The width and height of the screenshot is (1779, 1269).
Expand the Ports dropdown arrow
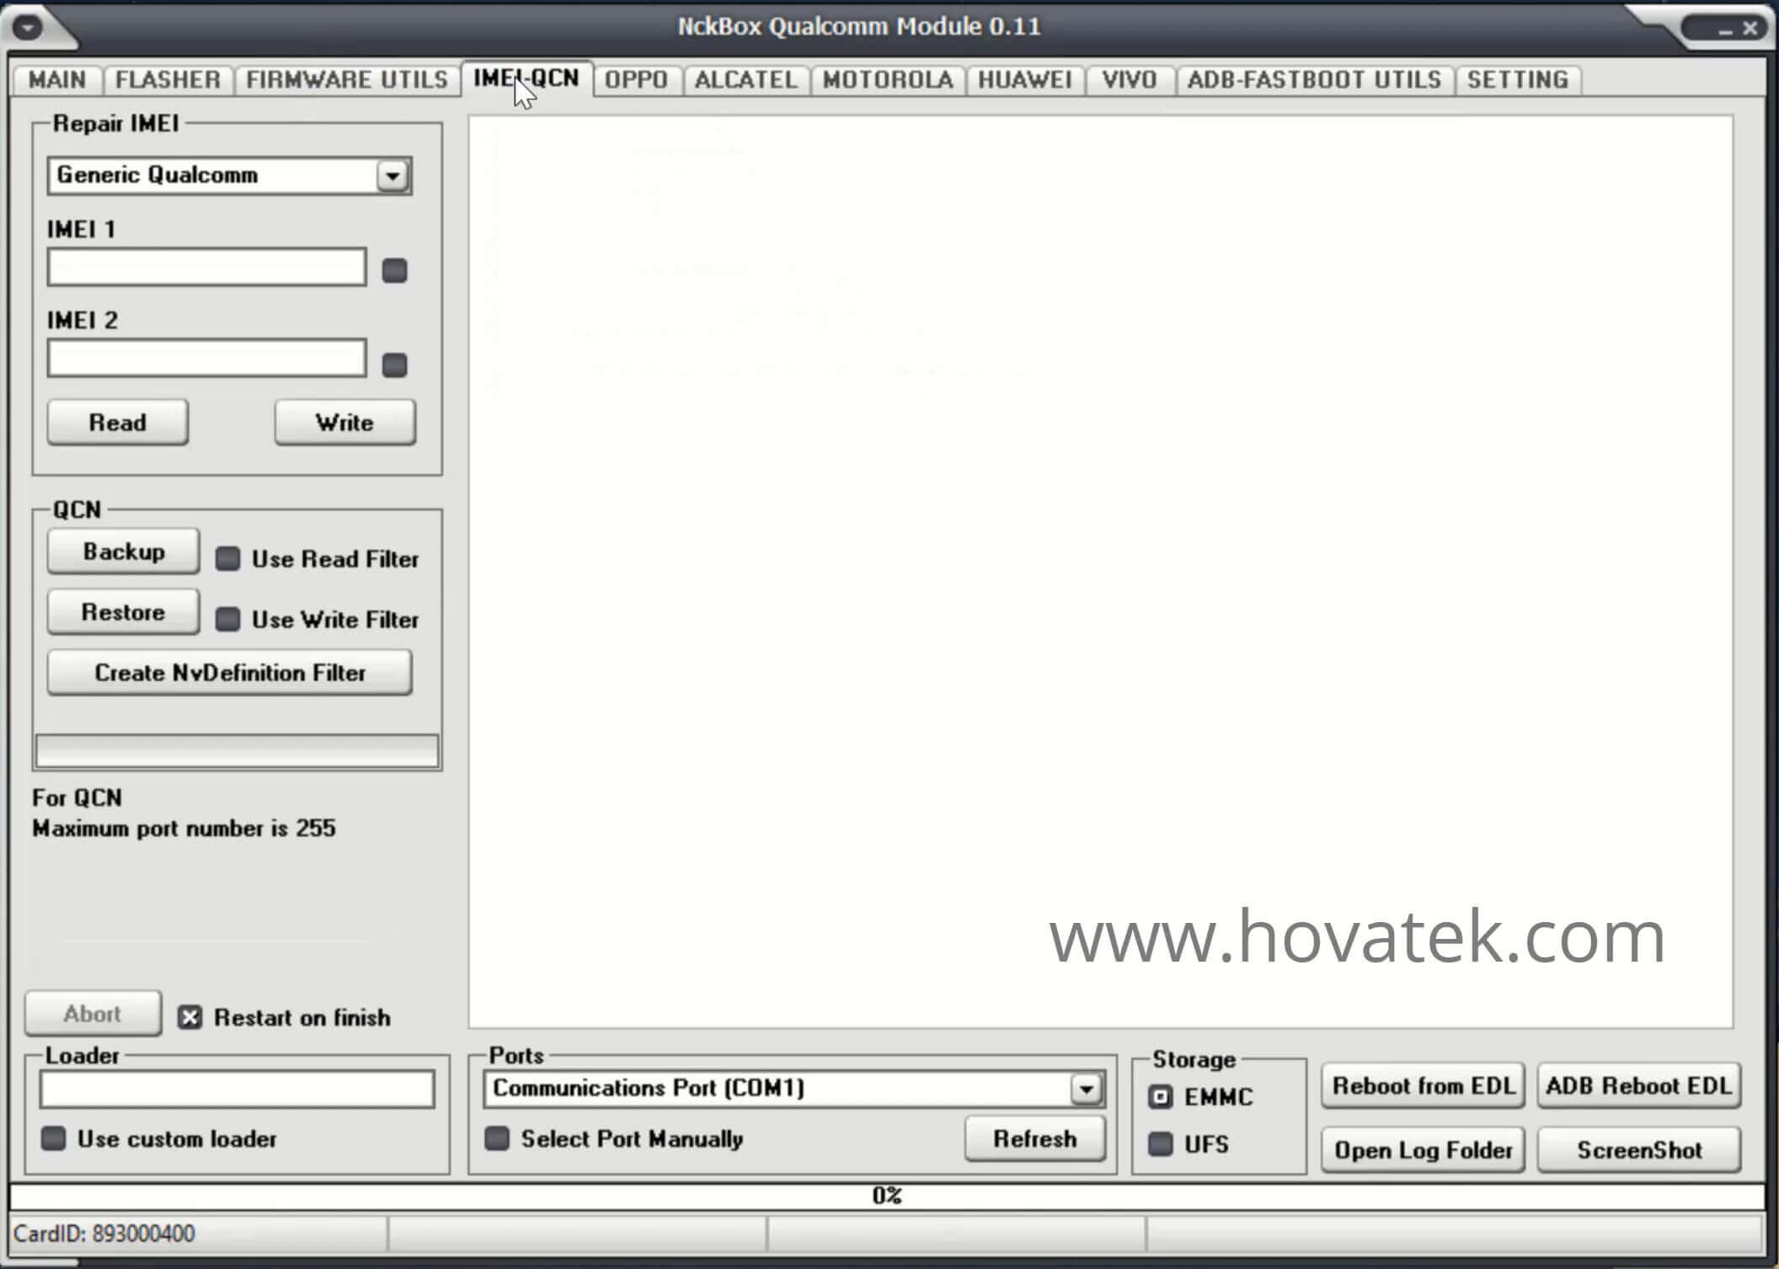(x=1087, y=1090)
